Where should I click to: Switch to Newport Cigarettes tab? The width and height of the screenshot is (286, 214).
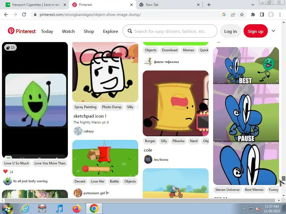point(36,5)
